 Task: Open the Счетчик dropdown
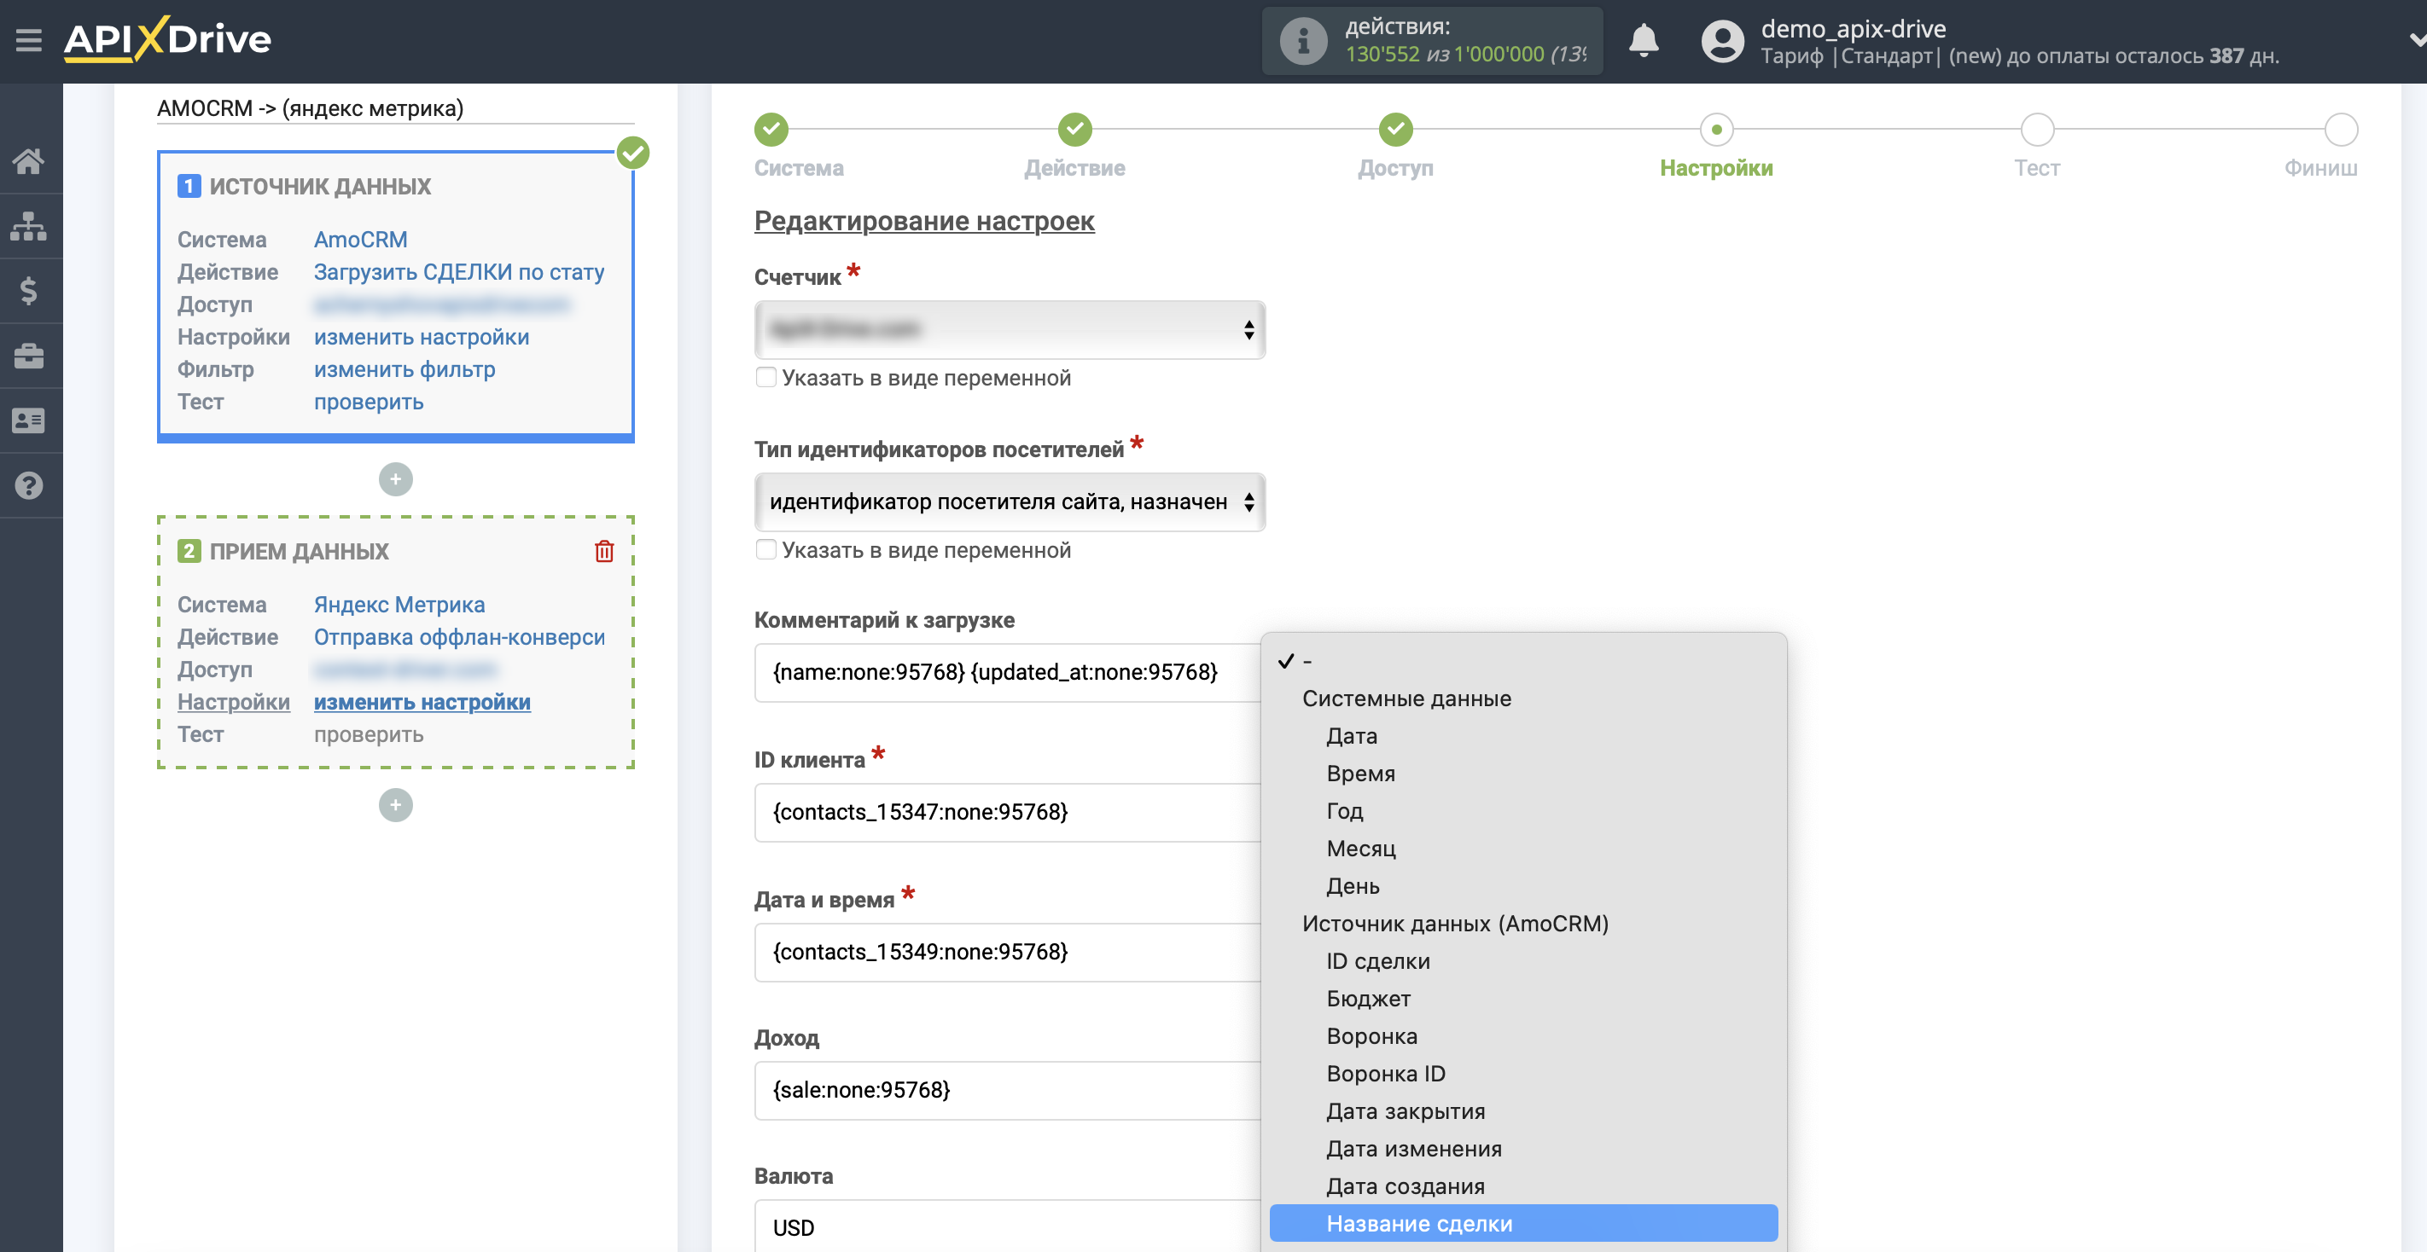[1009, 329]
